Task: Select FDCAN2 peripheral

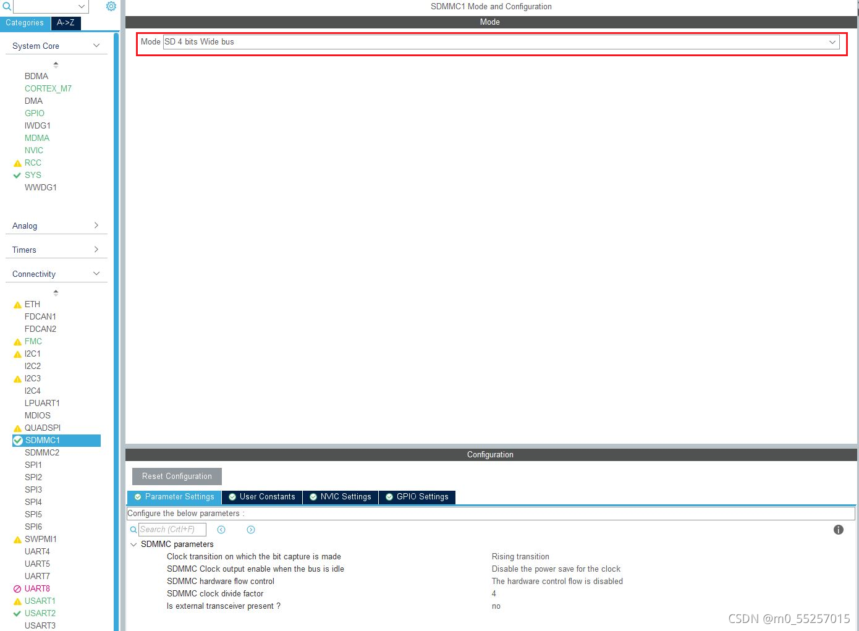Action: coord(40,329)
